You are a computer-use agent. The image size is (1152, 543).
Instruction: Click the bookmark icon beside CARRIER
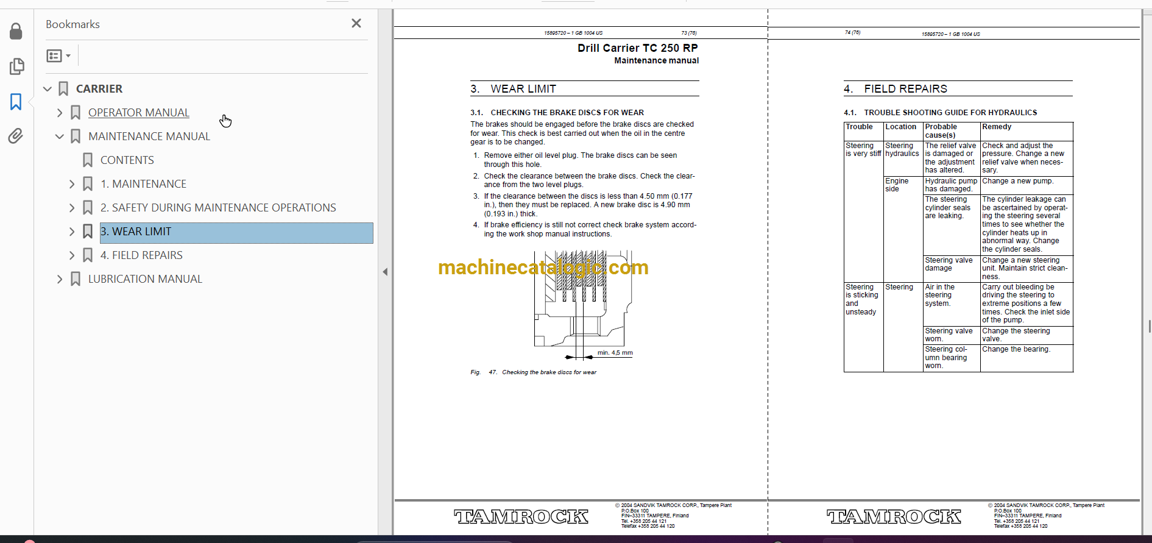coord(63,89)
